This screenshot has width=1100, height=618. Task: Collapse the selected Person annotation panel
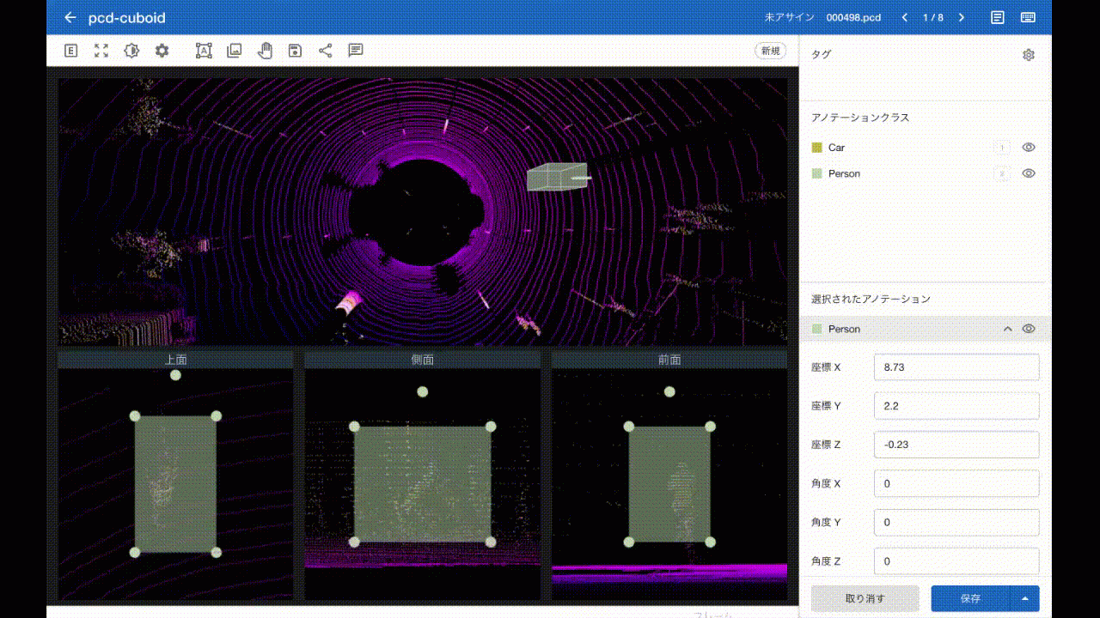tap(1007, 329)
